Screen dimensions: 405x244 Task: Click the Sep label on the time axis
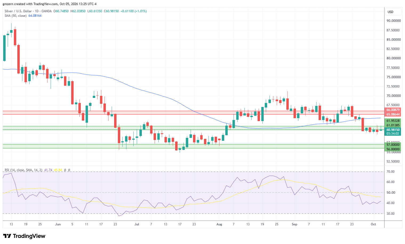pos(294,224)
